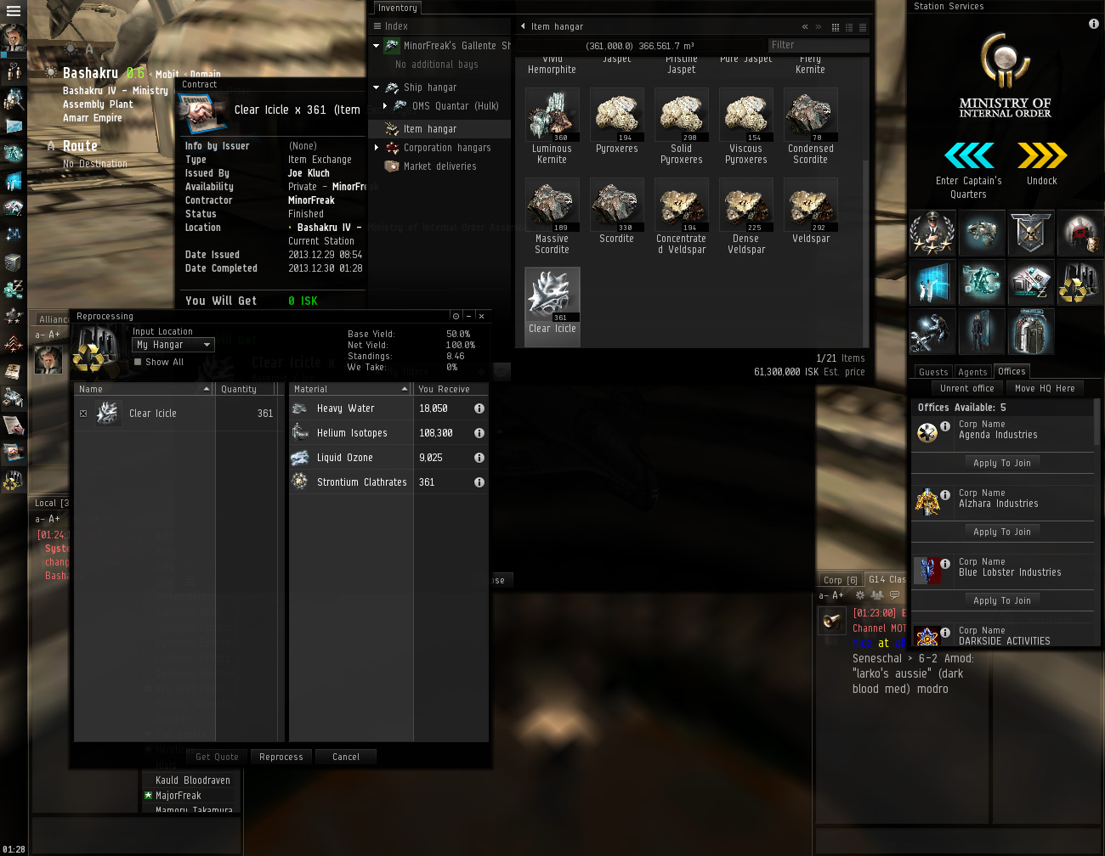Switch inventory to list view

pyautogui.click(x=863, y=27)
